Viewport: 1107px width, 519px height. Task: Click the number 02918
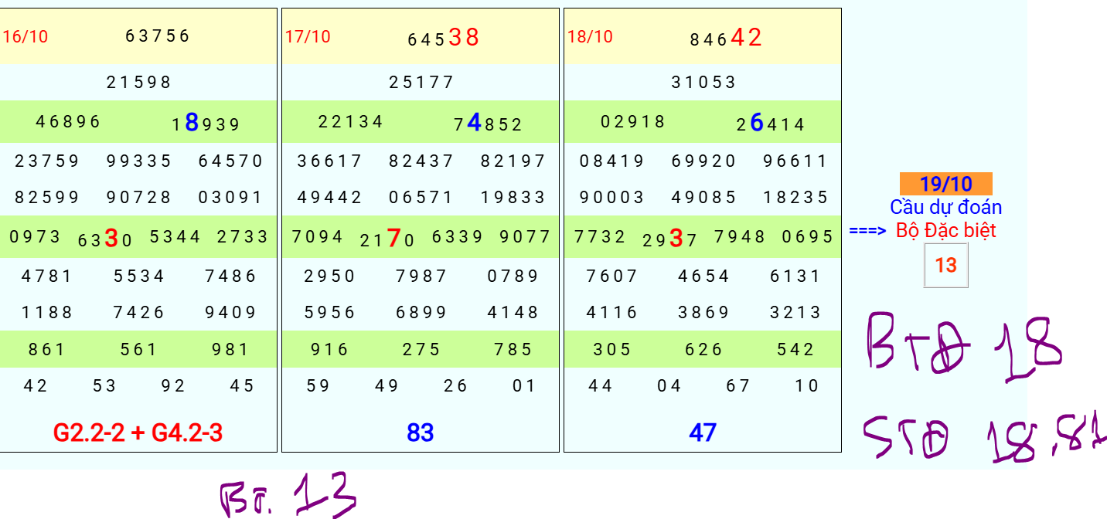(x=632, y=121)
